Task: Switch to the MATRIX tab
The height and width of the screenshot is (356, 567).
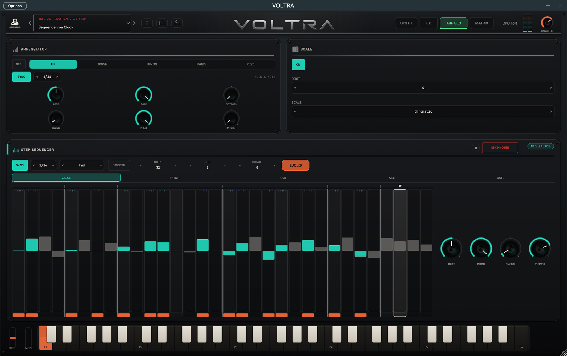Action: coord(482,23)
